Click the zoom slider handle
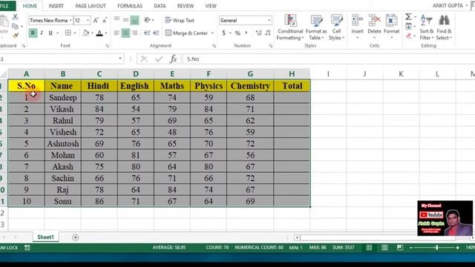 (437, 248)
